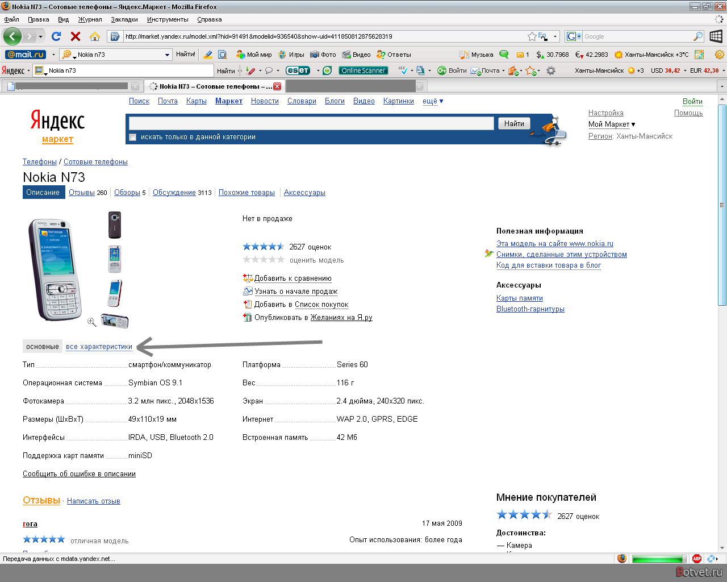Click Войти on the Yandex bar
The height and width of the screenshot is (582, 727).
452,70
